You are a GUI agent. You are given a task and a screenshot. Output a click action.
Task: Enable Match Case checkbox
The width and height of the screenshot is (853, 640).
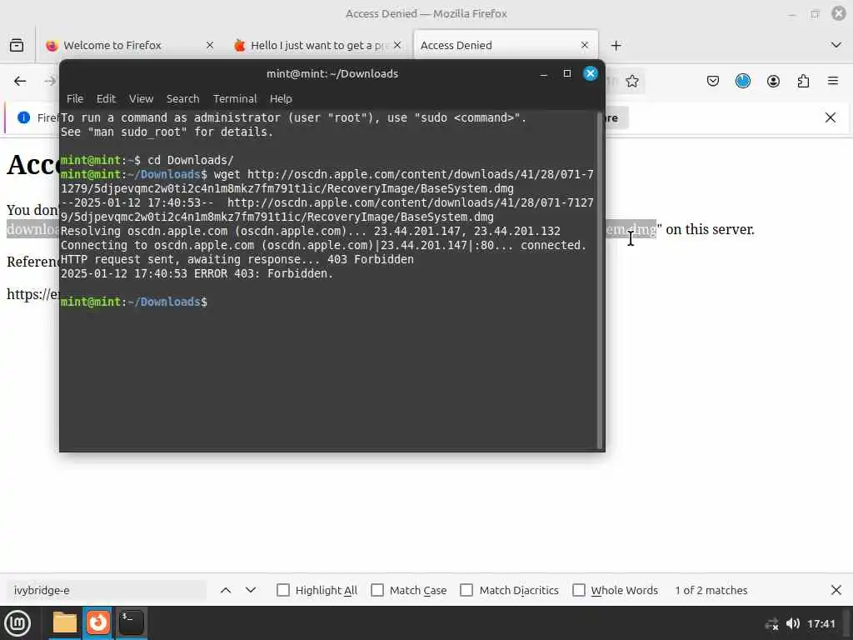point(377,590)
